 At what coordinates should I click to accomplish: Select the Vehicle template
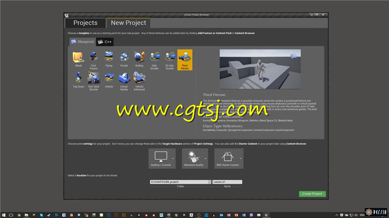(108, 80)
